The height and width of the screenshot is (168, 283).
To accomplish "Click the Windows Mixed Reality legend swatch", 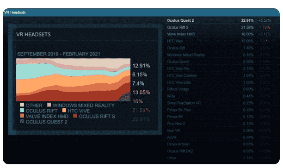I will (49, 105).
